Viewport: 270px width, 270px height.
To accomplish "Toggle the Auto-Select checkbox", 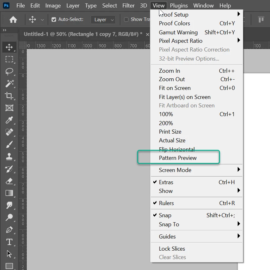I will click(x=54, y=20).
